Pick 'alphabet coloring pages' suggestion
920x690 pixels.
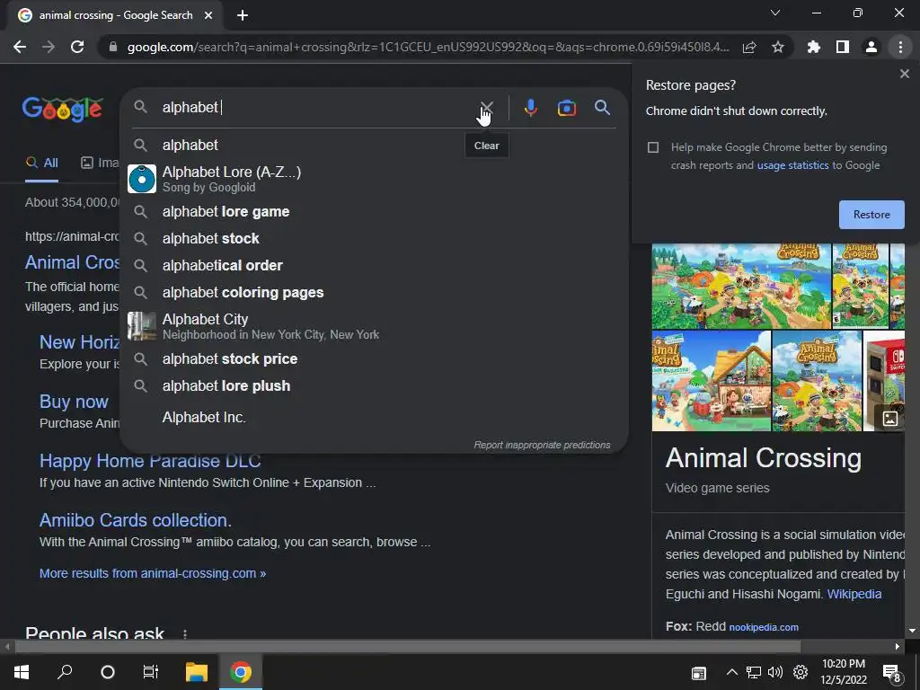374,293
